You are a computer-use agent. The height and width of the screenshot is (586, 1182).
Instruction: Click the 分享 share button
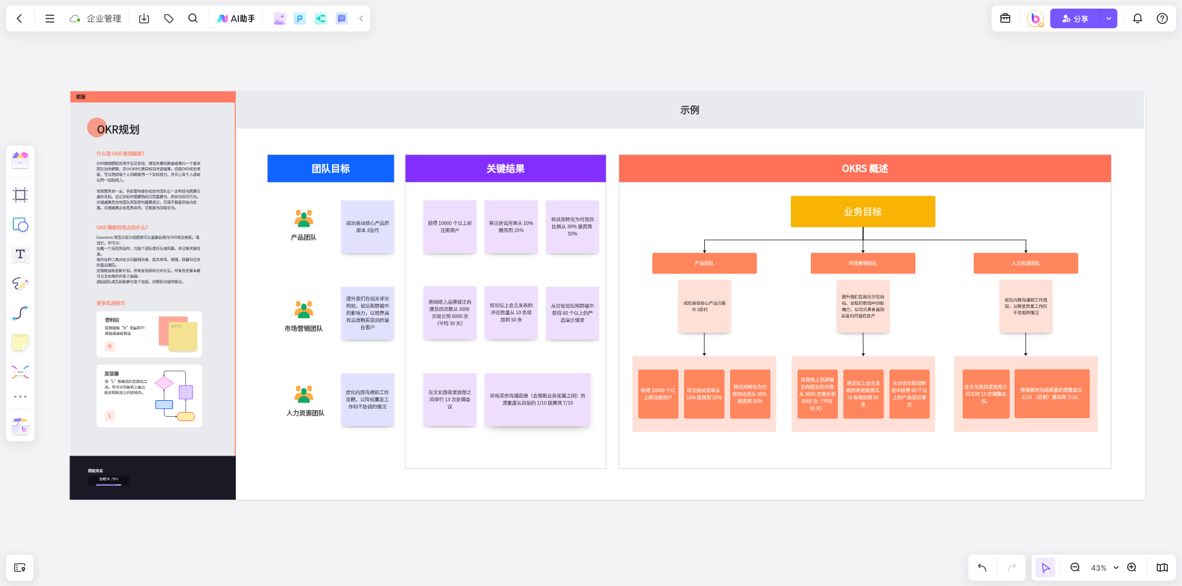pyautogui.click(x=1075, y=18)
